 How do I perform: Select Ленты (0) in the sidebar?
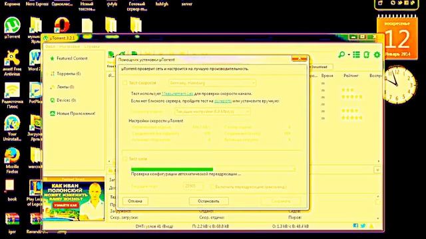tap(65, 87)
